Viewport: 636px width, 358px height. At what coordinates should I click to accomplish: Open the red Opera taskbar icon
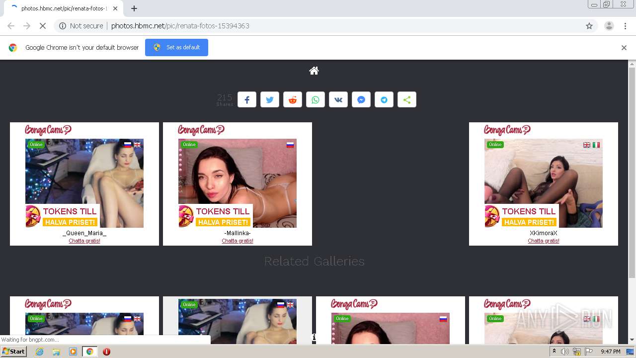coord(106,352)
